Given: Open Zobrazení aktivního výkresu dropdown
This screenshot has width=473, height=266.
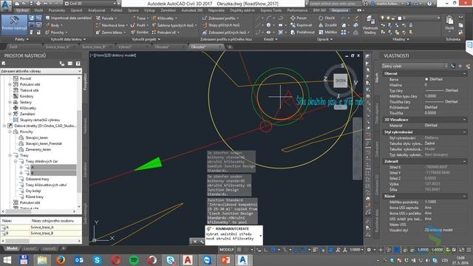Looking at the screenshot, I should tap(41, 71).
